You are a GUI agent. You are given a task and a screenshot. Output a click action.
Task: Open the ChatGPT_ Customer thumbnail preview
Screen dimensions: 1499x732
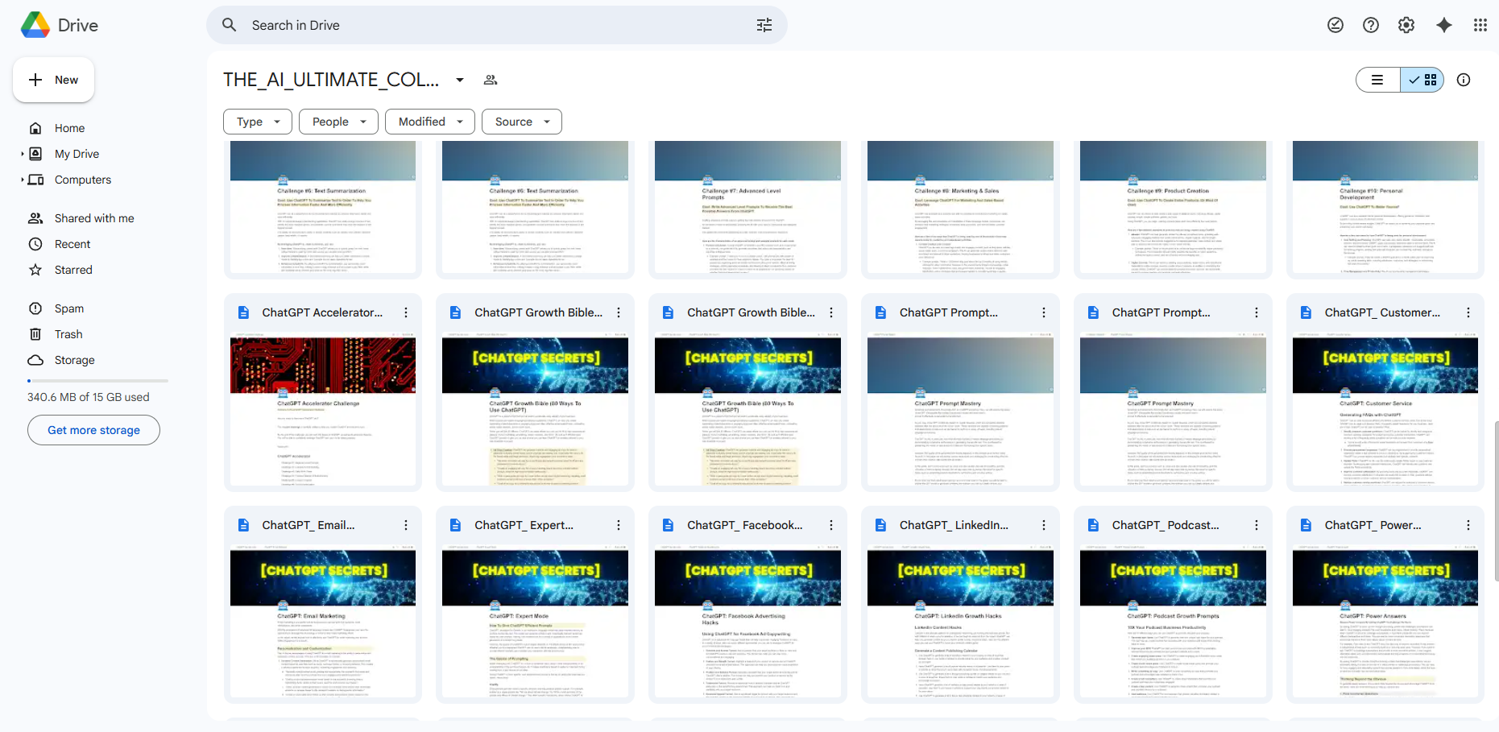(1385, 411)
